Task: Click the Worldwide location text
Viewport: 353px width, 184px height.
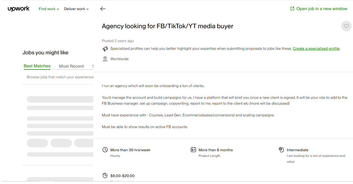Action: [x=119, y=59]
